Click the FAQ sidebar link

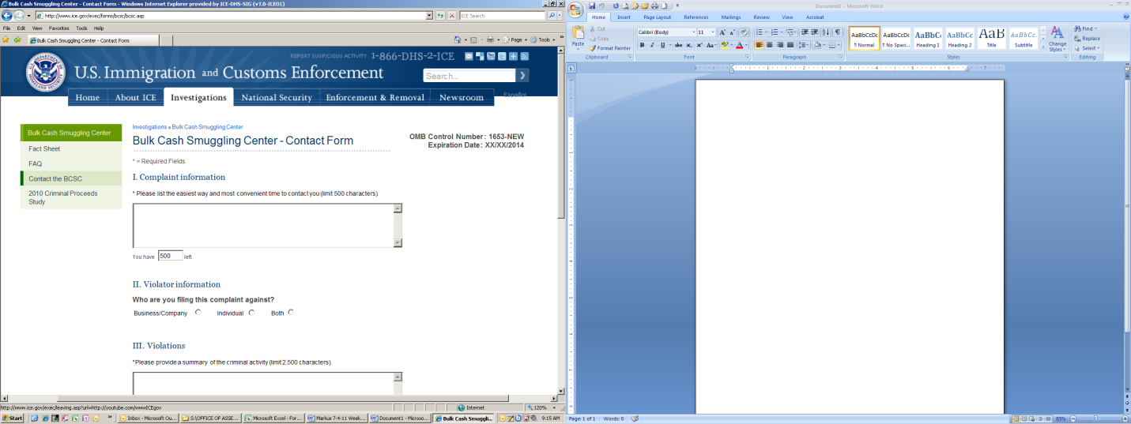[x=36, y=163]
